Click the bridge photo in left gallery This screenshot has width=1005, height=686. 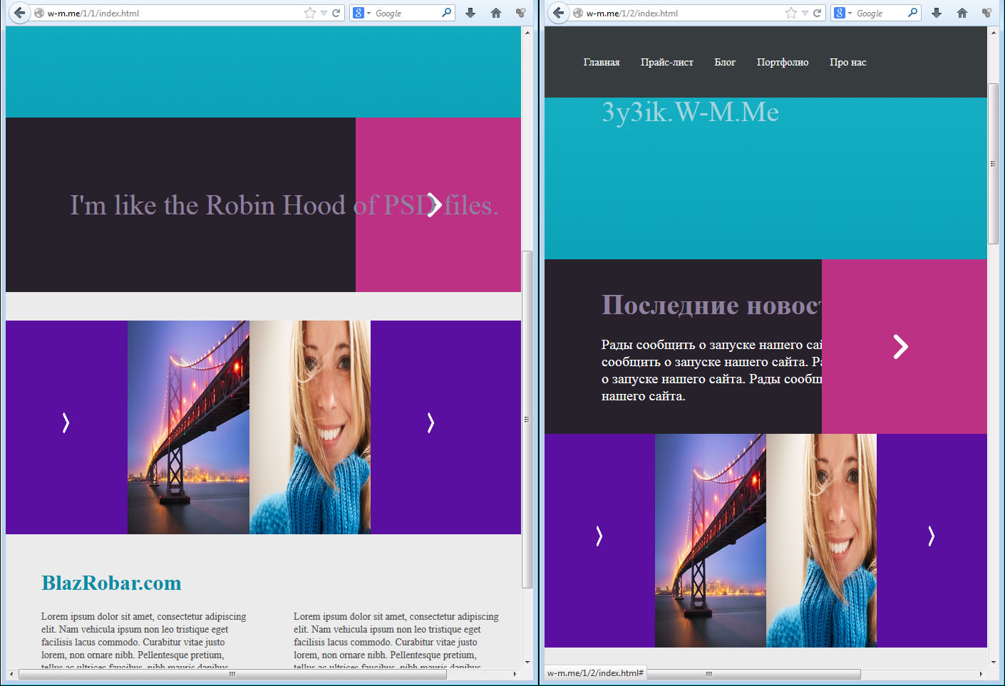[188, 427]
